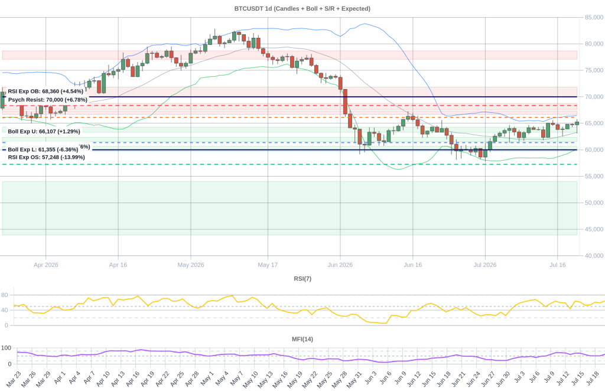Viewport: 605px width, 391px height.
Task: Click the 'May 1' bottom axis label
Action: (x=207, y=378)
